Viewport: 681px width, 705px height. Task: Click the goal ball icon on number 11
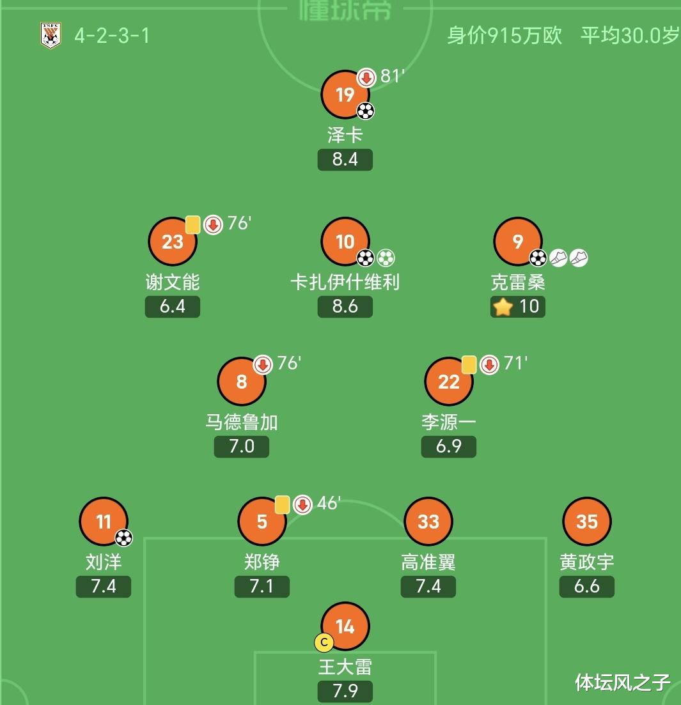123,538
